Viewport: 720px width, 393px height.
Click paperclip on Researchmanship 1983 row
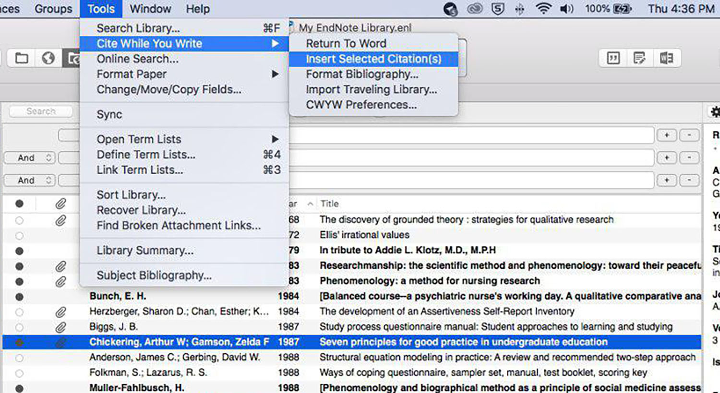click(60, 266)
